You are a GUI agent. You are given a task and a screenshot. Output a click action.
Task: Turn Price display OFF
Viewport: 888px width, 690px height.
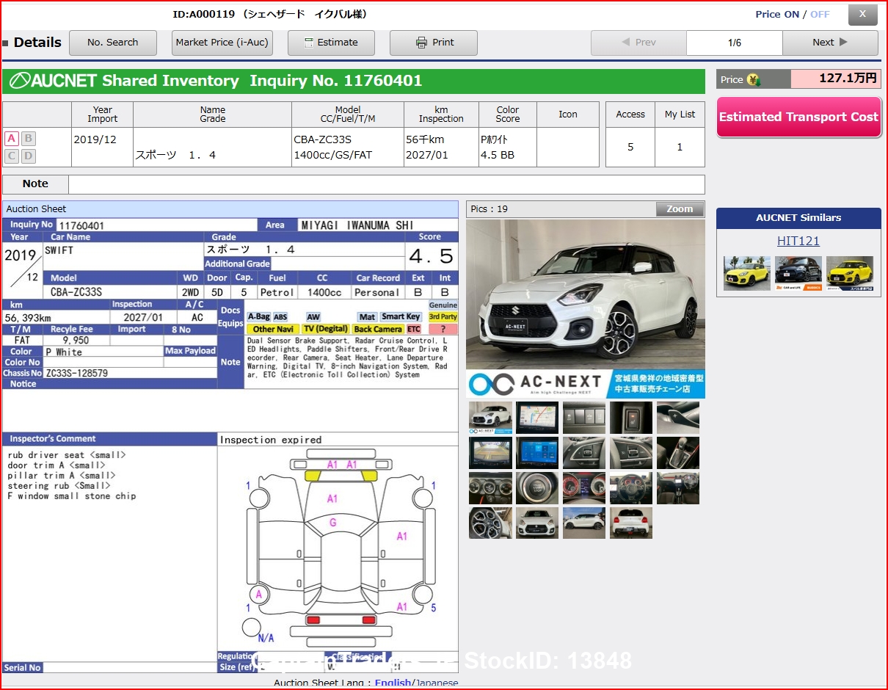pos(820,14)
